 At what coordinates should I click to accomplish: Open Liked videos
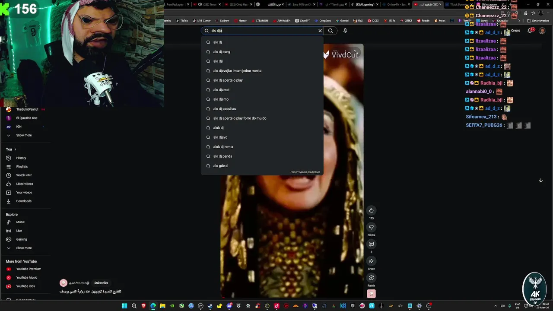[x=25, y=184]
